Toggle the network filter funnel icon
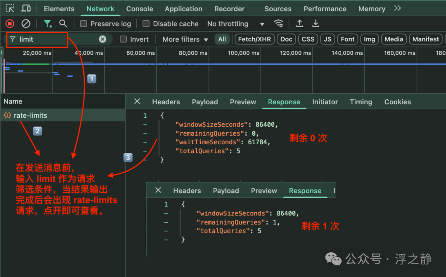This screenshot has width=446, height=277. pyautogui.click(x=48, y=24)
